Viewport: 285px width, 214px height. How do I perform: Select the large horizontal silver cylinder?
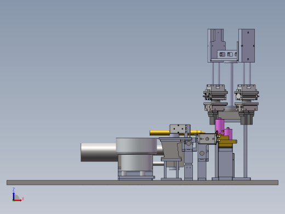pos(99,153)
